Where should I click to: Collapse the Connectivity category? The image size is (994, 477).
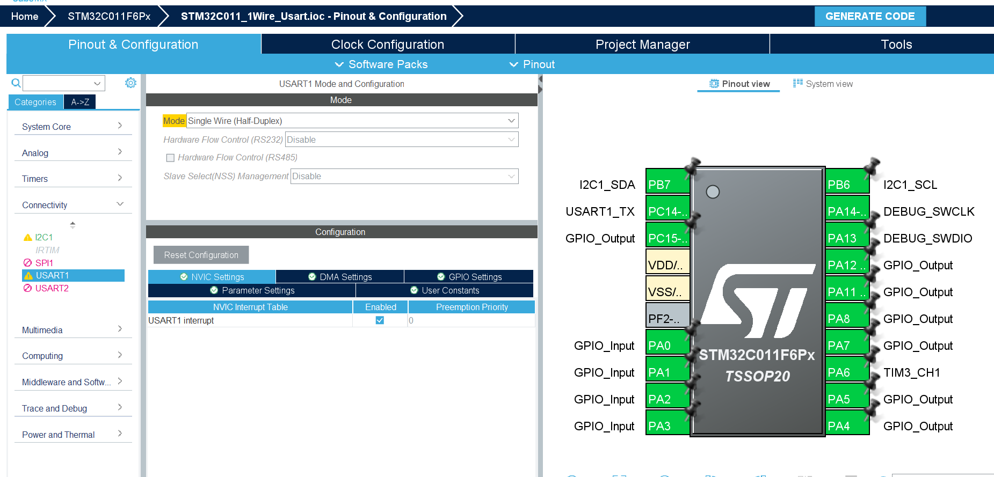click(x=72, y=205)
